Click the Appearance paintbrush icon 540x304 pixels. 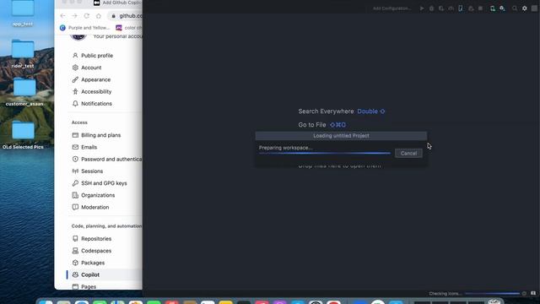[75, 79]
